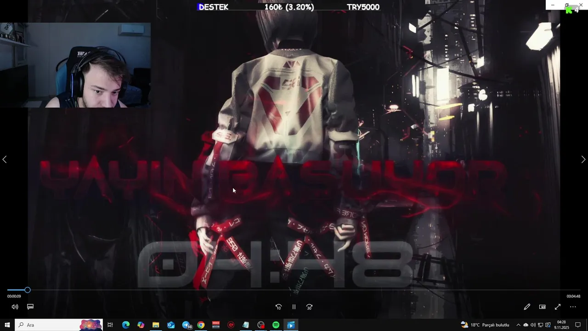The height and width of the screenshot is (331, 588).
Task: Open system volume from tray
Action: coord(533,325)
